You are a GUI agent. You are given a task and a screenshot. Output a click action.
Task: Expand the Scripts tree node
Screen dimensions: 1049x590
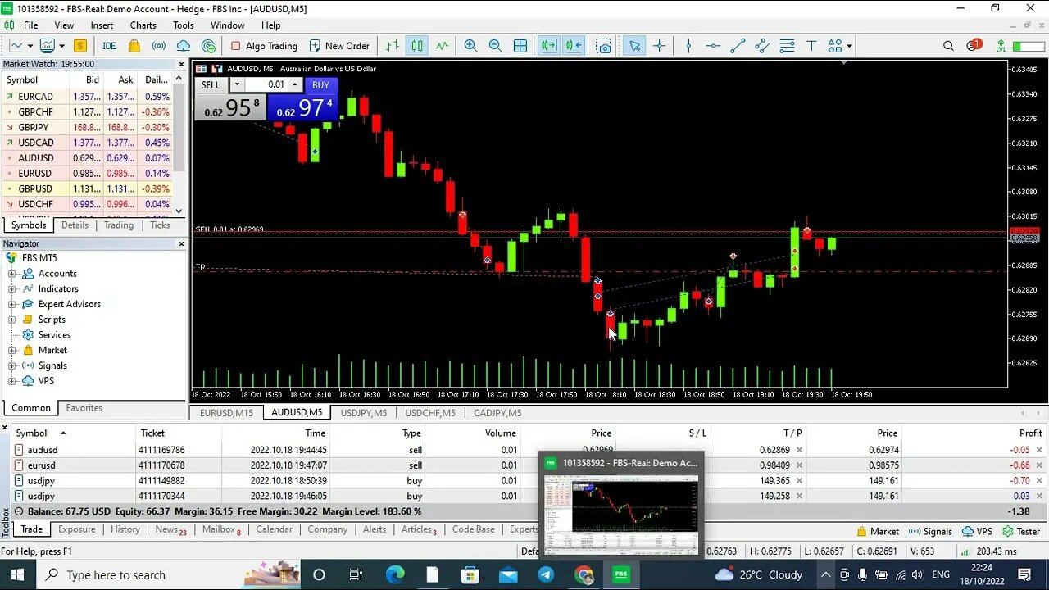12,320
